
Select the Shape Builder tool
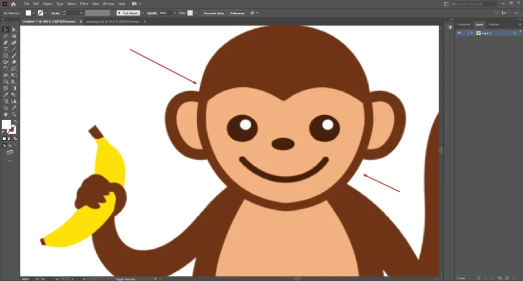click(6, 82)
